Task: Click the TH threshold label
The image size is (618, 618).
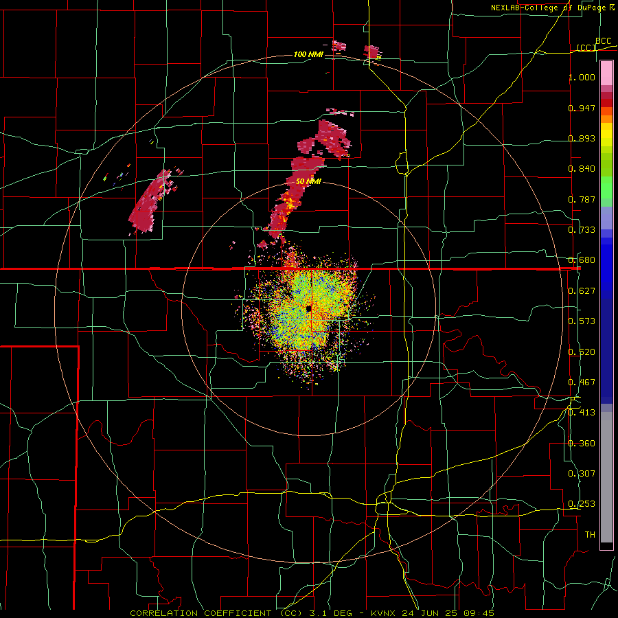Action: pyautogui.click(x=590, y=535)
